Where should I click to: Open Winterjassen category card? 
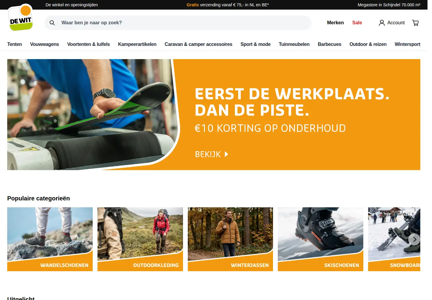click(x=230, y=239)
